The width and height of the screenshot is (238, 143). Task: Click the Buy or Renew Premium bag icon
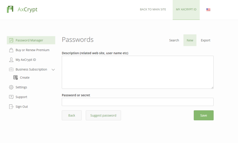click(11, 50)
